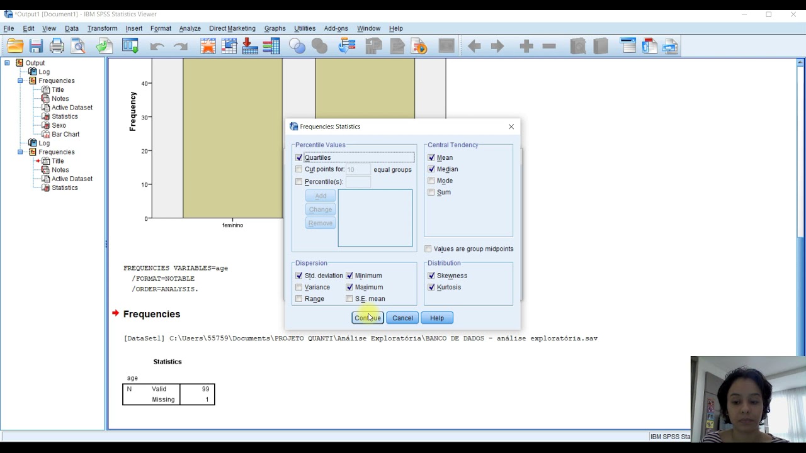Enable Cut points for equal groups

point(299,169)
